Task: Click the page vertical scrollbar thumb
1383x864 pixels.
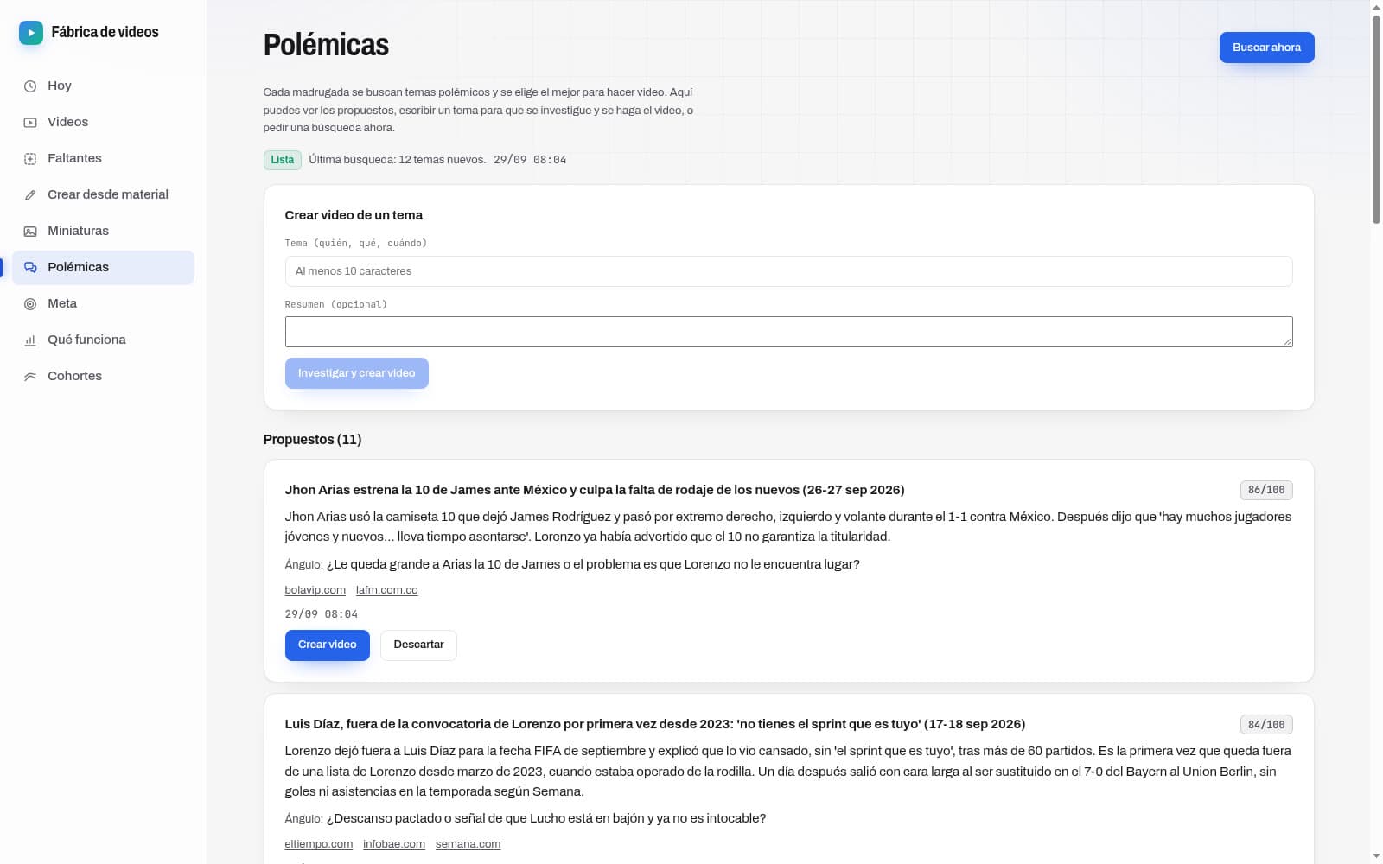Action: click(1376, 119)
